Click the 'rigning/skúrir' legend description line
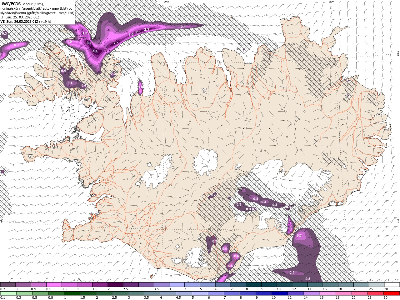Viewport: 400px width, 300px height. pyautogui.click(x=37, y=8)
